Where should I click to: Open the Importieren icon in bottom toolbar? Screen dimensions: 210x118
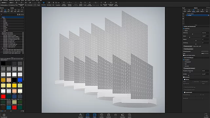point(81,115)
